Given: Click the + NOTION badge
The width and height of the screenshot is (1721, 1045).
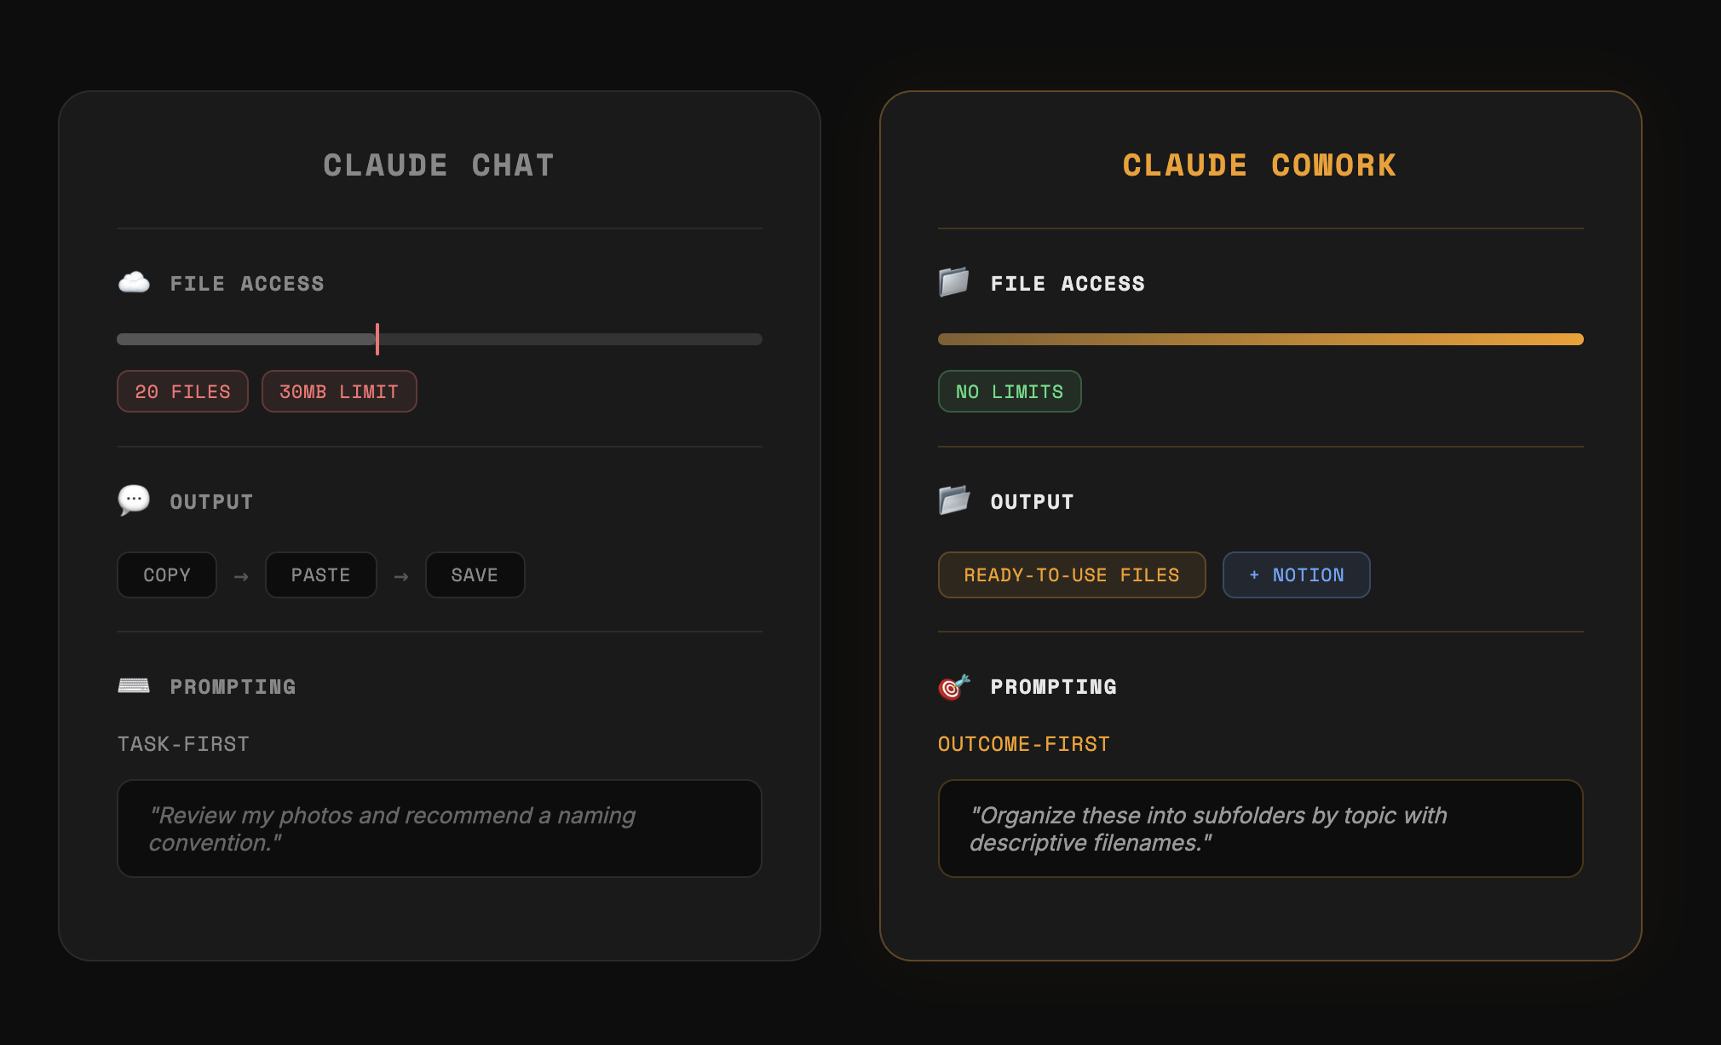Looking at the screenshot, I should click(x=1296, y=575).
